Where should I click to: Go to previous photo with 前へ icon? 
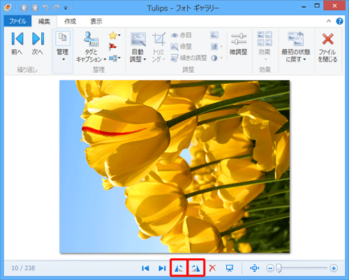(17, 43)
